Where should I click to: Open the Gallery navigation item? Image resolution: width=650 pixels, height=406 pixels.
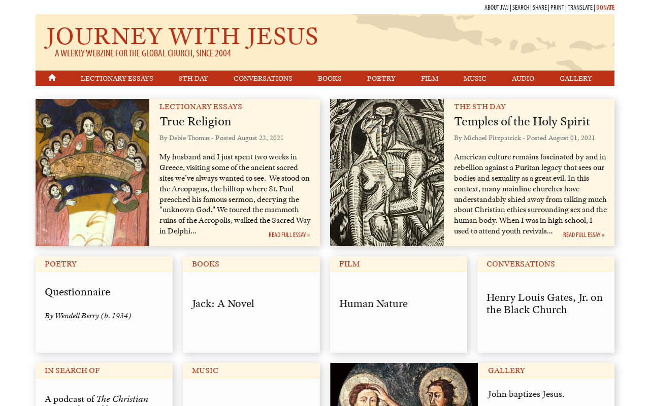[x=576, y=79]
